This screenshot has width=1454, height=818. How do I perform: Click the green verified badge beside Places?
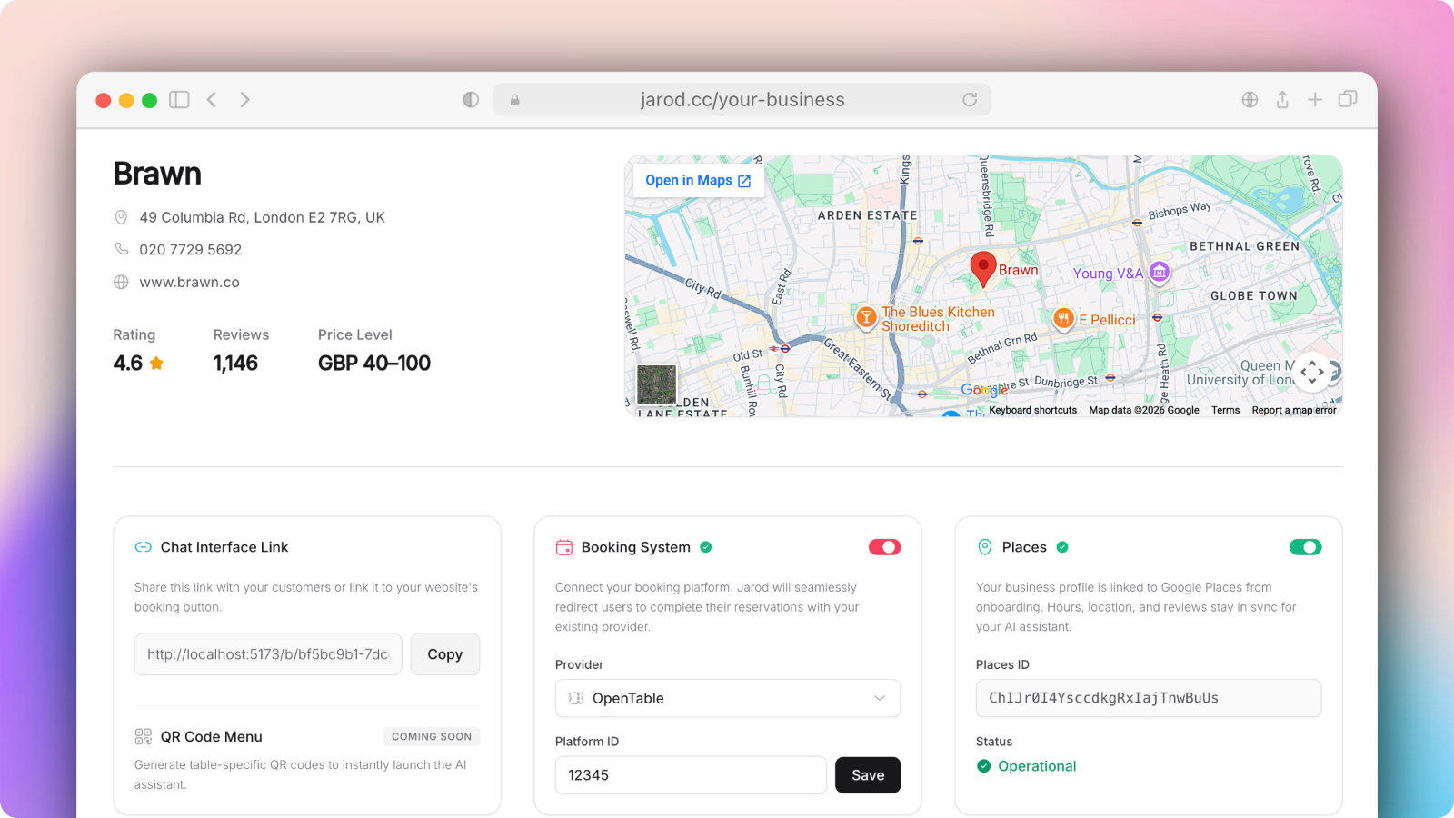[1062, 547]
